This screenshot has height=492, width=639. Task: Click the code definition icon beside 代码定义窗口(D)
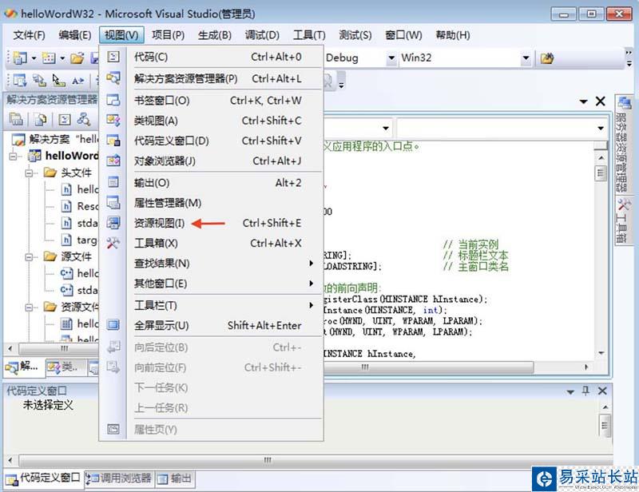pyautogui.click(x=113, y=141)
